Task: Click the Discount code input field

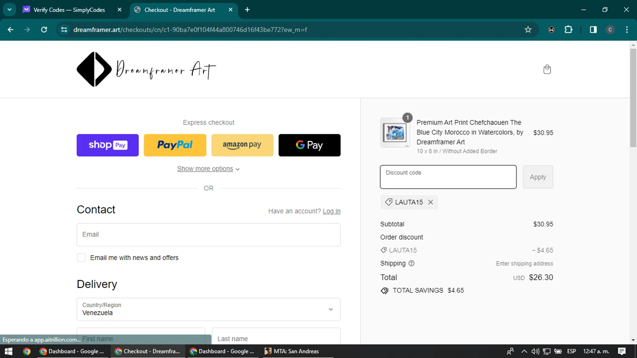Action: 448,177
